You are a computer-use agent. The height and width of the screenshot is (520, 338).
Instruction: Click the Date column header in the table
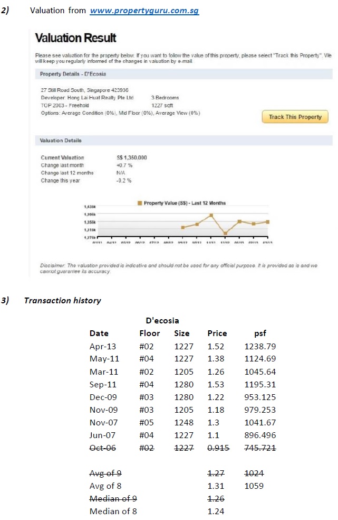[x=99, y=333]
